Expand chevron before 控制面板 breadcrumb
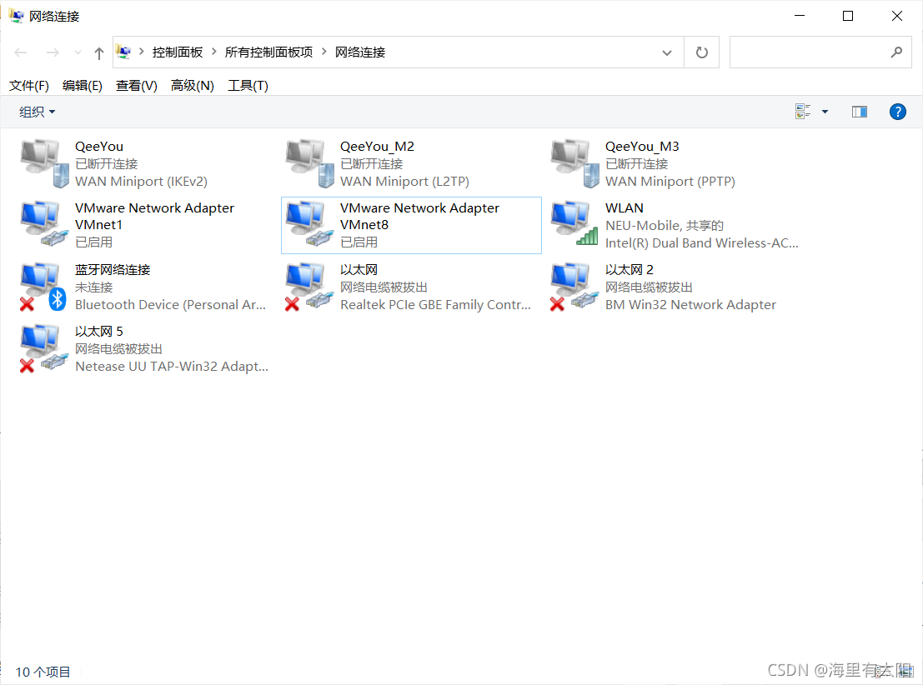This screenshot has width=923, height=685. point(141,52)
